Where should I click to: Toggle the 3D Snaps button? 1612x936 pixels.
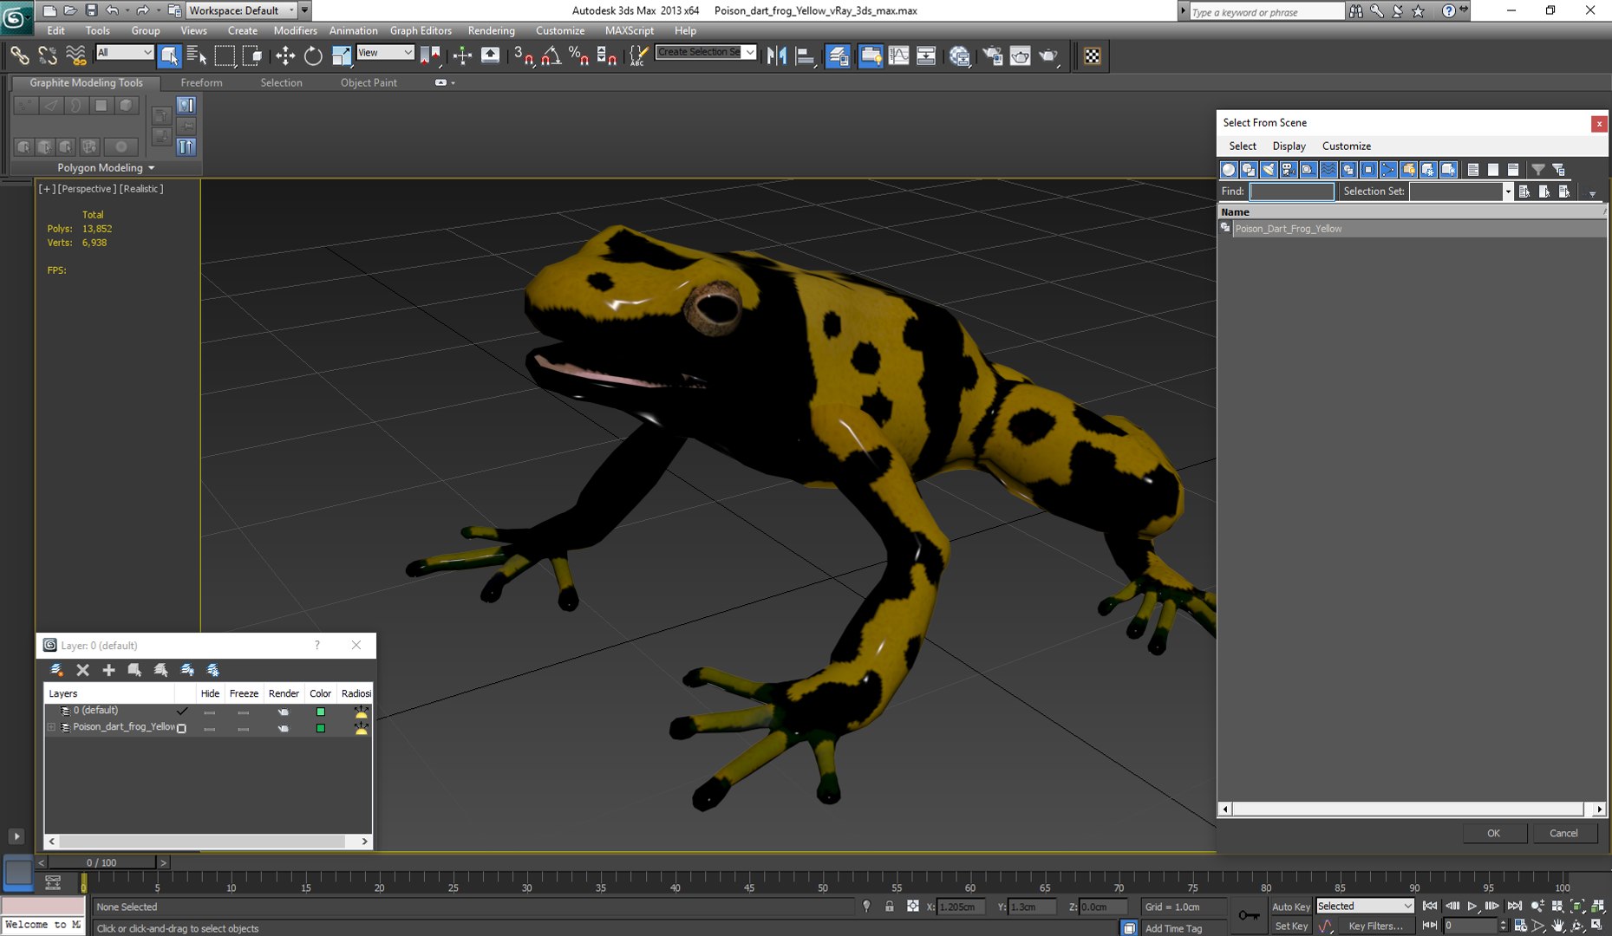(523, 55)
